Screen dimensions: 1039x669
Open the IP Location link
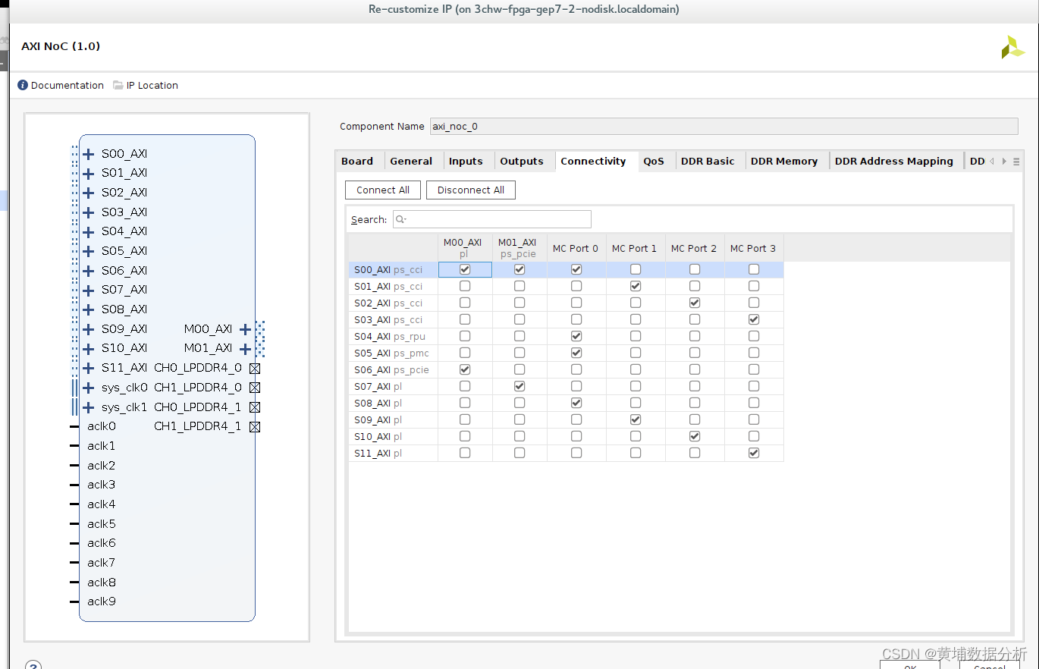[x=152, y=85]
